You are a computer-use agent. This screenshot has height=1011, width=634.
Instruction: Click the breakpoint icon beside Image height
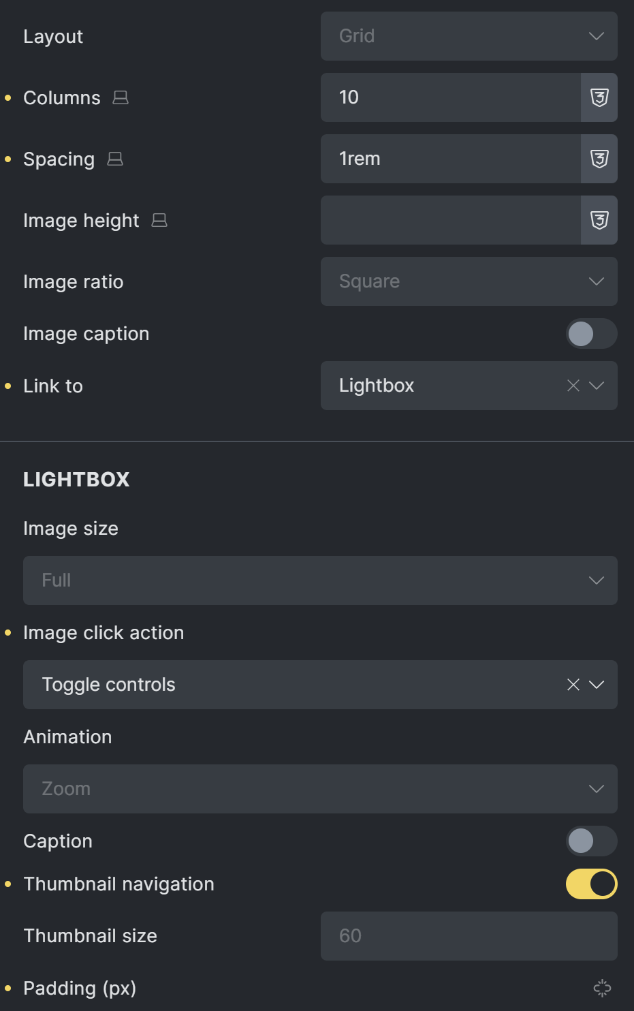[x=159, y=220]
